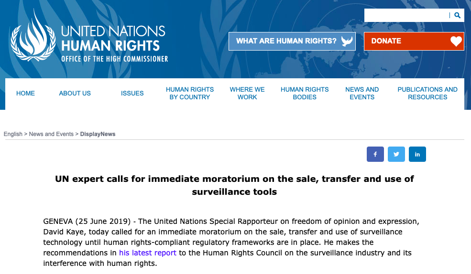Click the UN Human Rights emblem logo
471x274 pixels.
(x=33, y=36)
